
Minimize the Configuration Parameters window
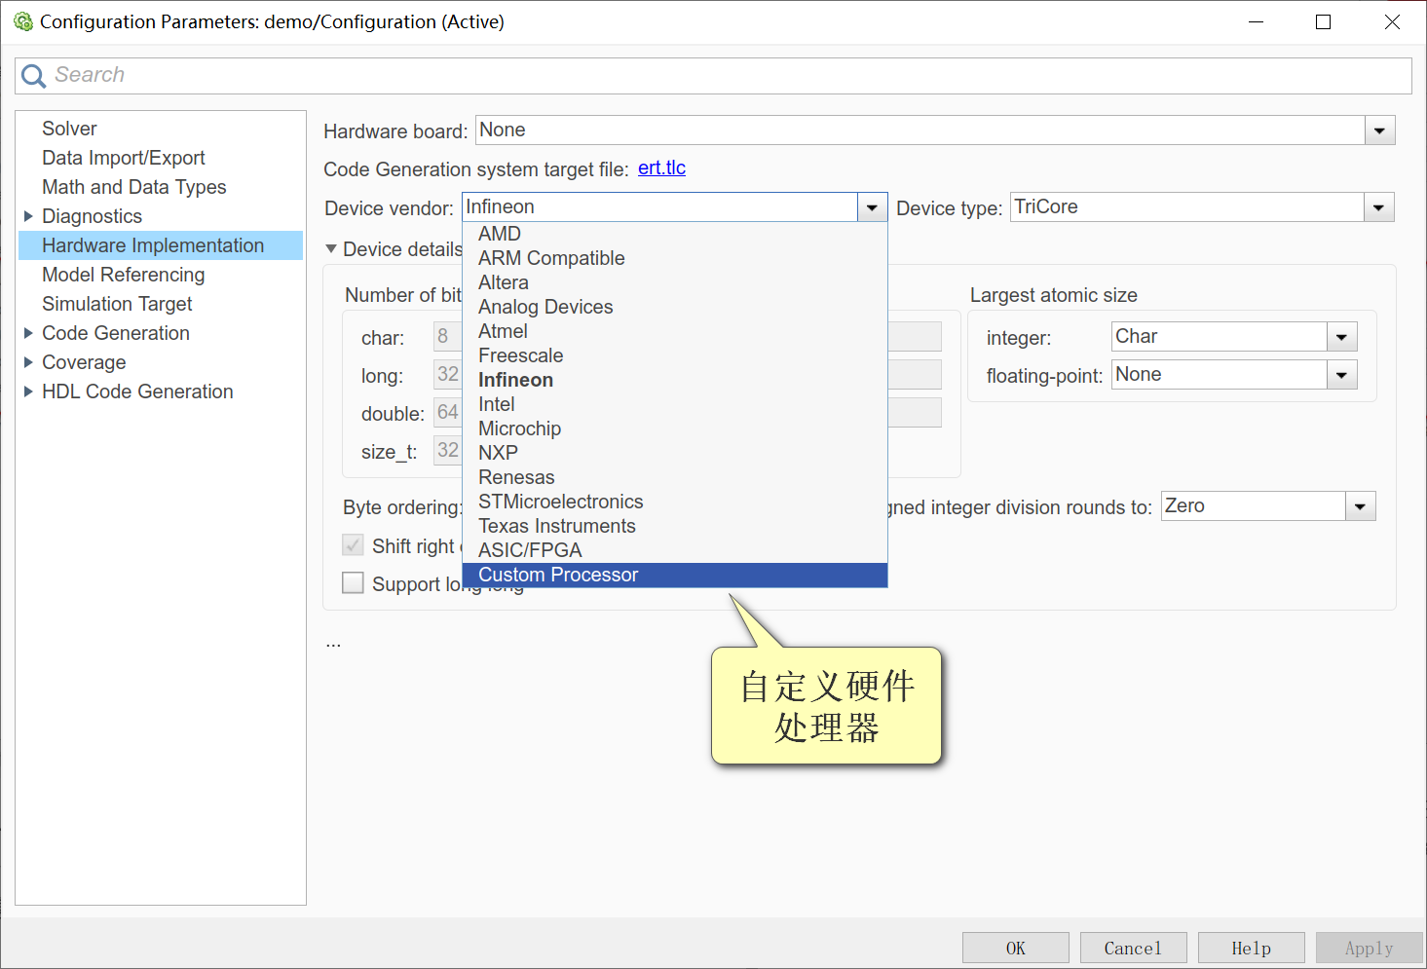click(1256, 21)
